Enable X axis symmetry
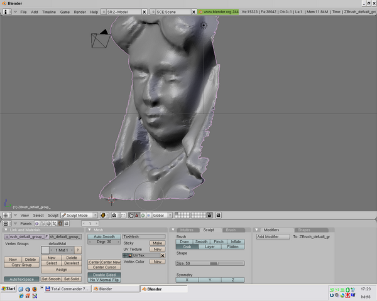Image resolution: width=377 pixels, height=301 pixels. (x=186, y=280)
